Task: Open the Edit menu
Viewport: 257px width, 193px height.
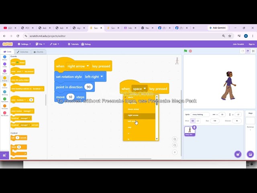Action: (x=55, y=44)
